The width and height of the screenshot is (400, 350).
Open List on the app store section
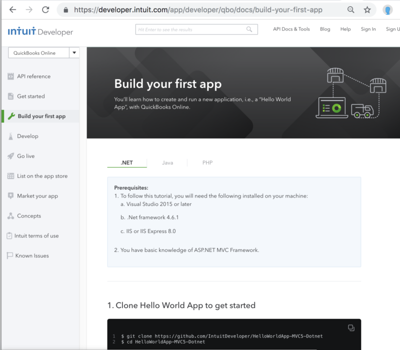pos(42,176)
